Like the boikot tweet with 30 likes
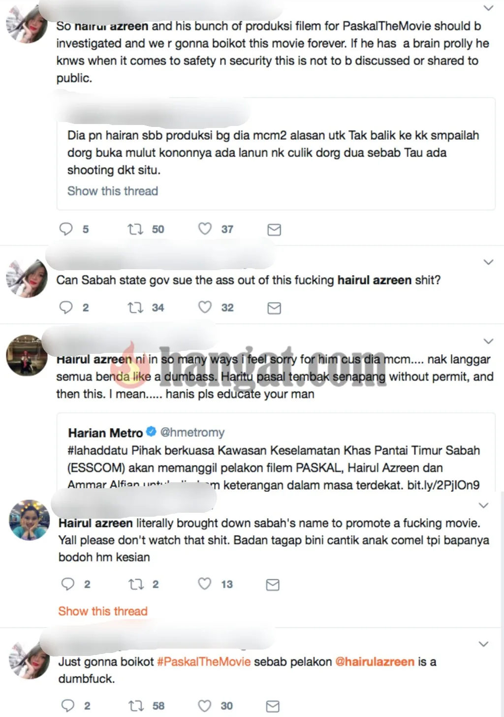 (x=205, y=706)
